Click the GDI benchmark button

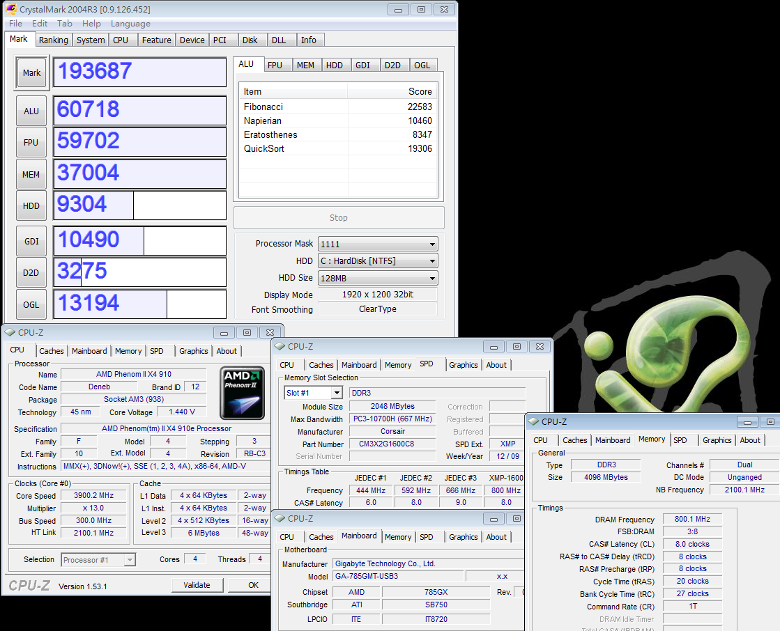31,241
